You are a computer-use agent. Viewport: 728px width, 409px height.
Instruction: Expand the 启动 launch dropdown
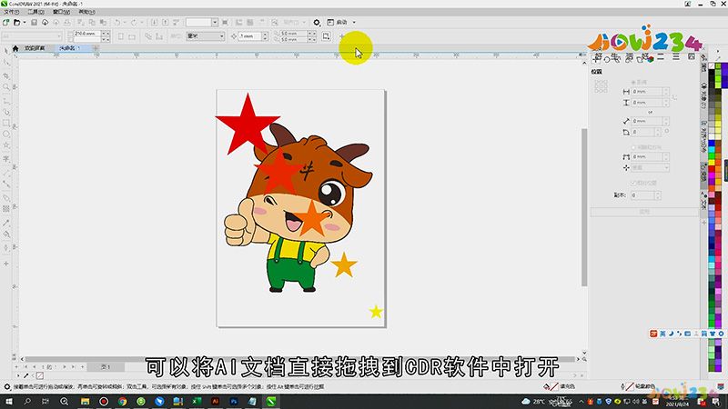[354, 22]
